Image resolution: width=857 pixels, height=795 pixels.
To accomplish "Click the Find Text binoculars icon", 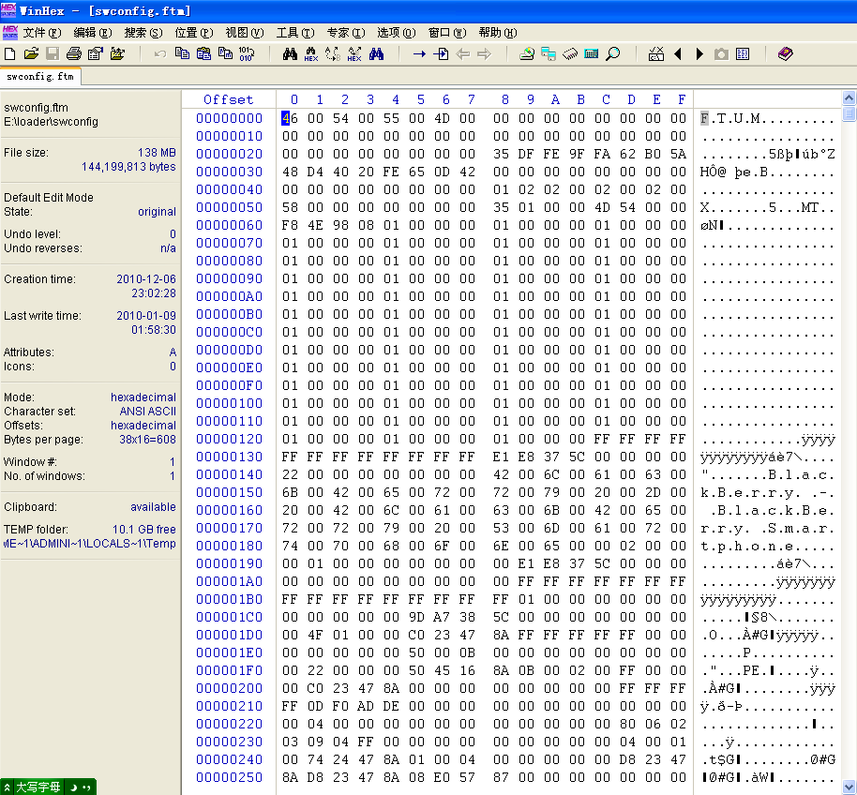I will pos(290,53).
